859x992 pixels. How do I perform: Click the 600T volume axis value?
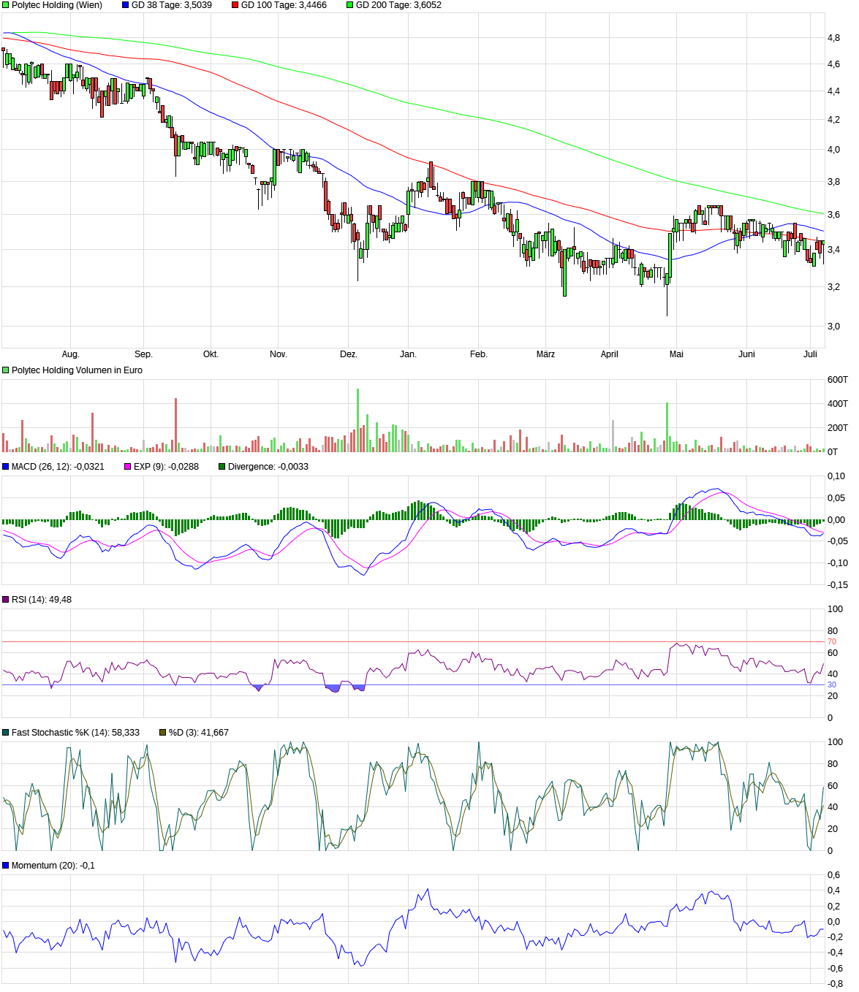(x=837, y=380)
